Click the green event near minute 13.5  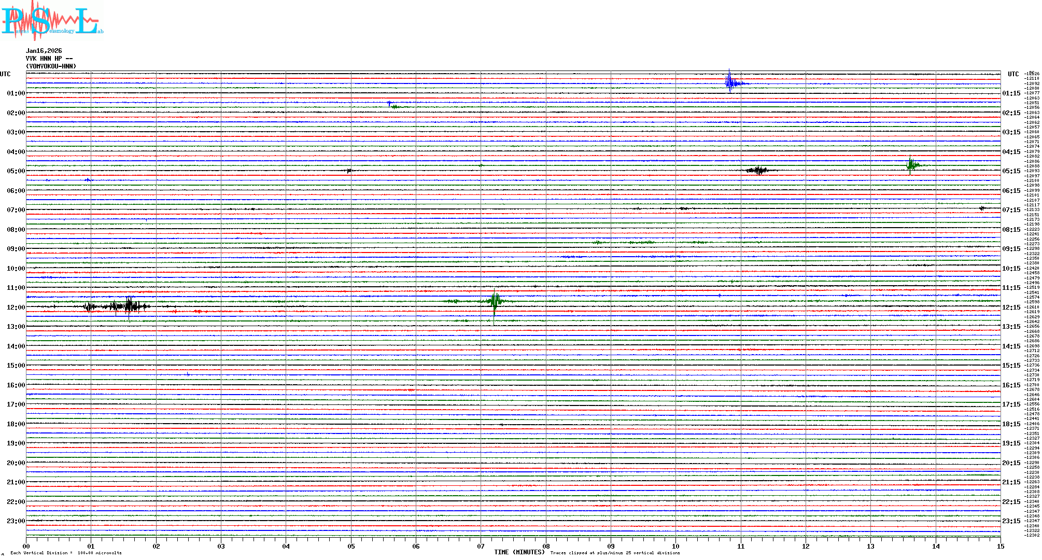click(x=911, y=165)
